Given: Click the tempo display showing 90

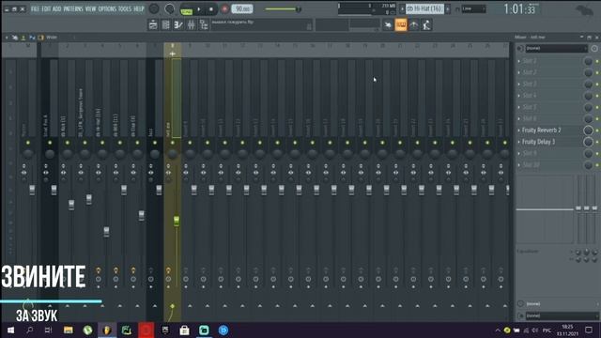Looking at the screenshot, I should click(242, 8).
